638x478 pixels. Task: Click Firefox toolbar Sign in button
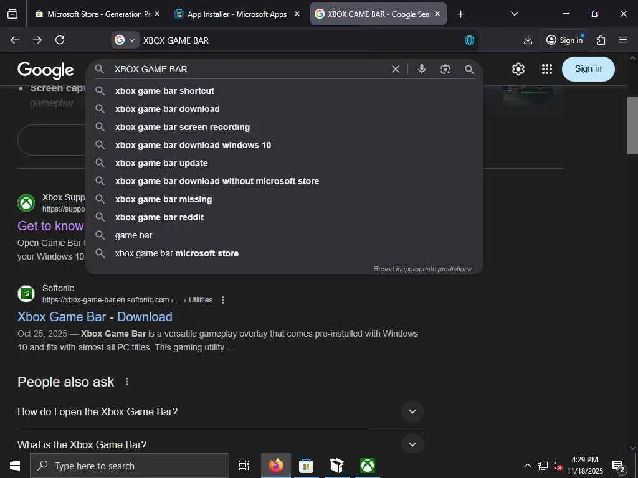coord(564,40)
